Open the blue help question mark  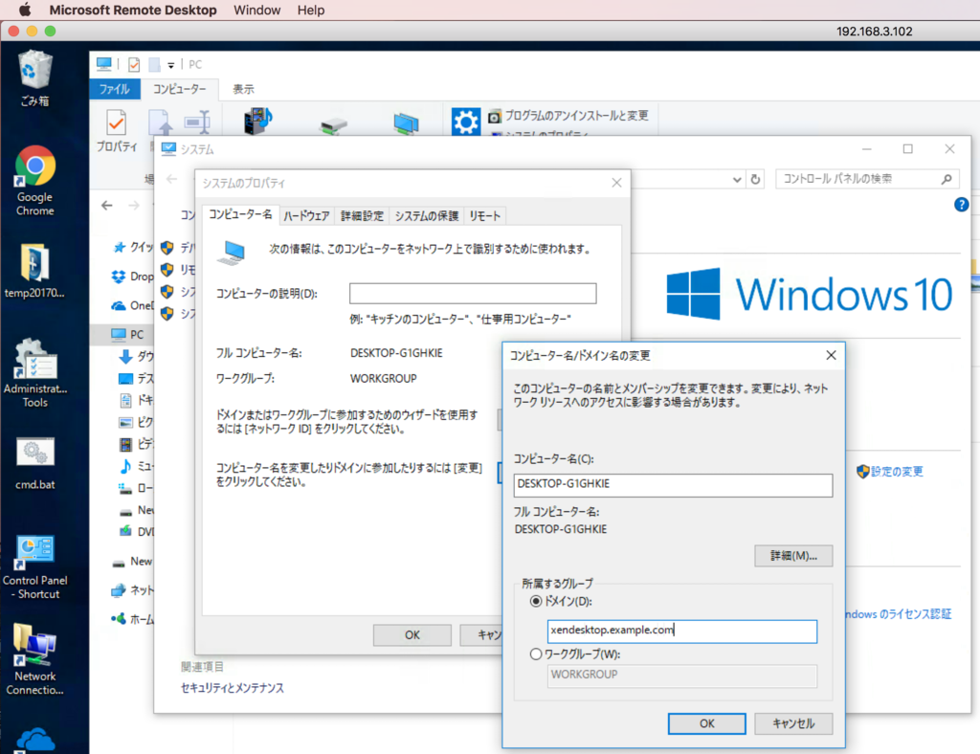(x=961, y=204)
